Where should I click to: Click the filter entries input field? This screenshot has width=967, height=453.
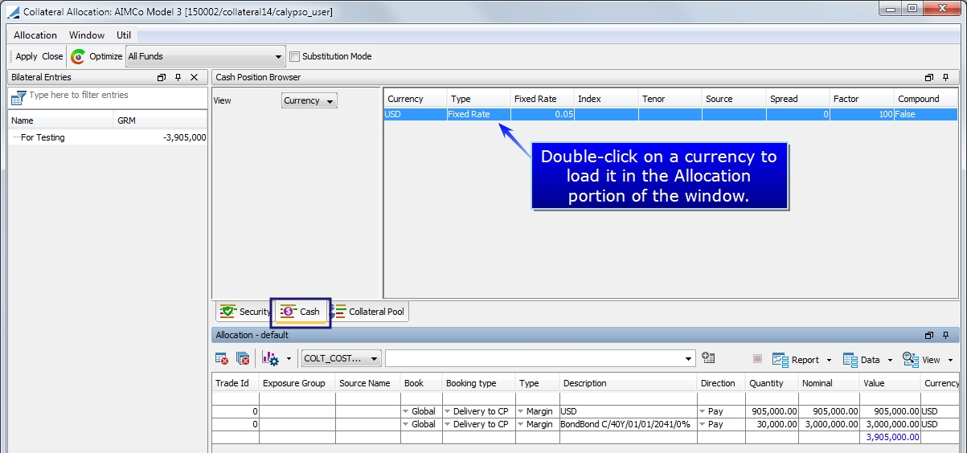pos(117,97)
